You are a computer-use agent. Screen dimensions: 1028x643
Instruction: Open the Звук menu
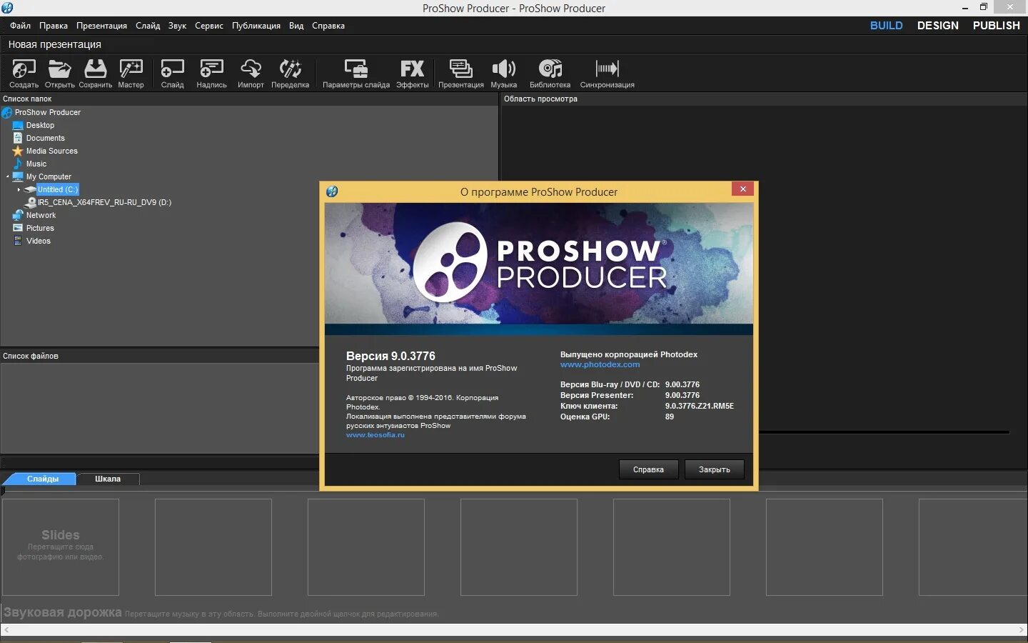(177, 26)
